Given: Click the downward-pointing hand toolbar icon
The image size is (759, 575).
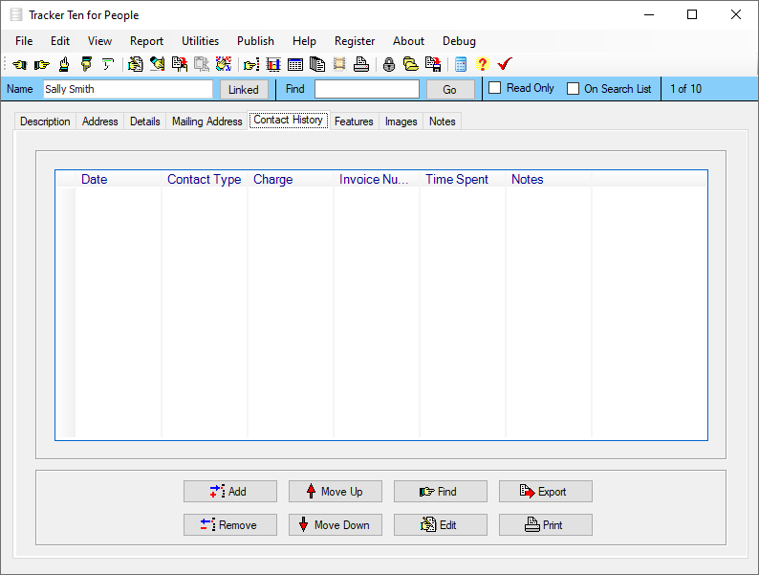Looking at the screenshot, I should pyautogui.click(x=86, y=64).
